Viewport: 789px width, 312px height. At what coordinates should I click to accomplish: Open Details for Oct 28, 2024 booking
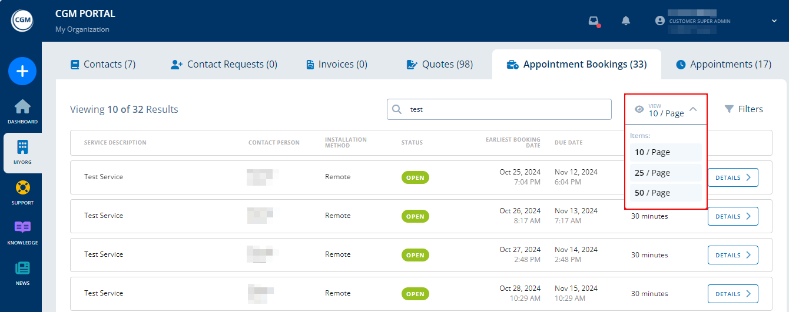point(733,294)
